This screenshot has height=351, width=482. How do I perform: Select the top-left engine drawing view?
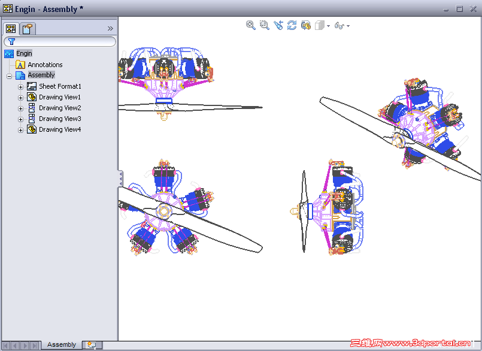190,84
